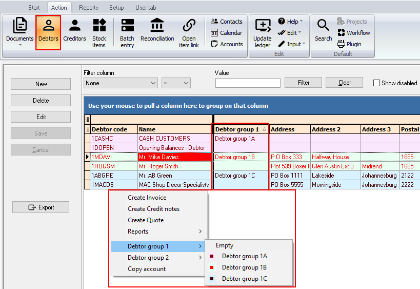Click the Value filter input field
This screenshot has height=289, width=420.
248,83
